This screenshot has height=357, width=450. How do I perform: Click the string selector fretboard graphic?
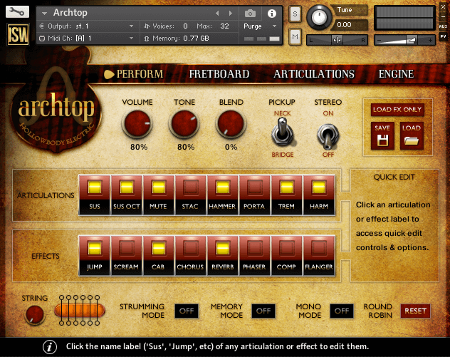pos(80,310)
